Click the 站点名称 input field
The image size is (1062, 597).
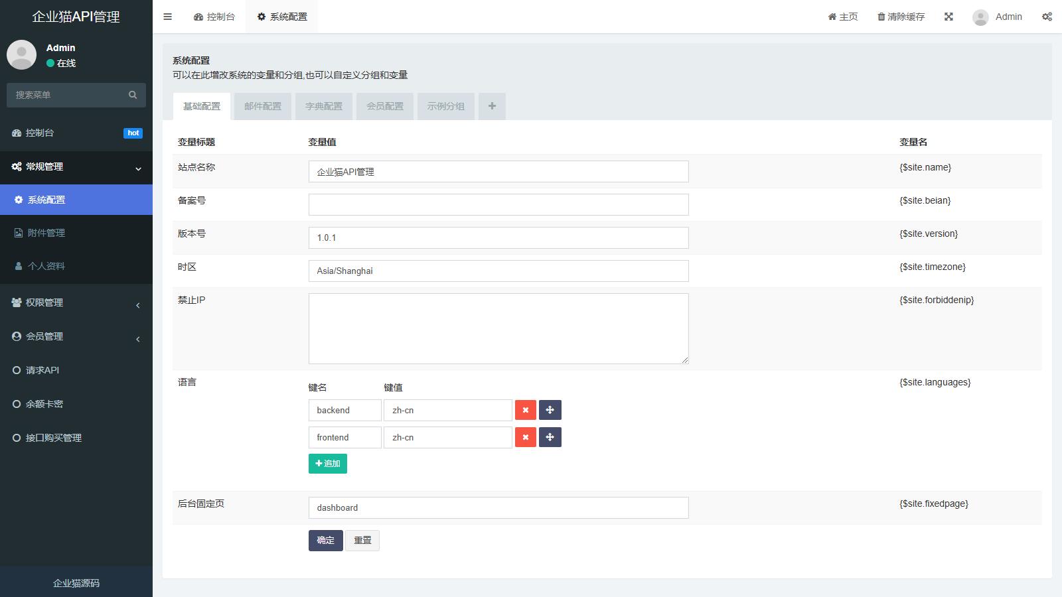[x=498, y=172]
